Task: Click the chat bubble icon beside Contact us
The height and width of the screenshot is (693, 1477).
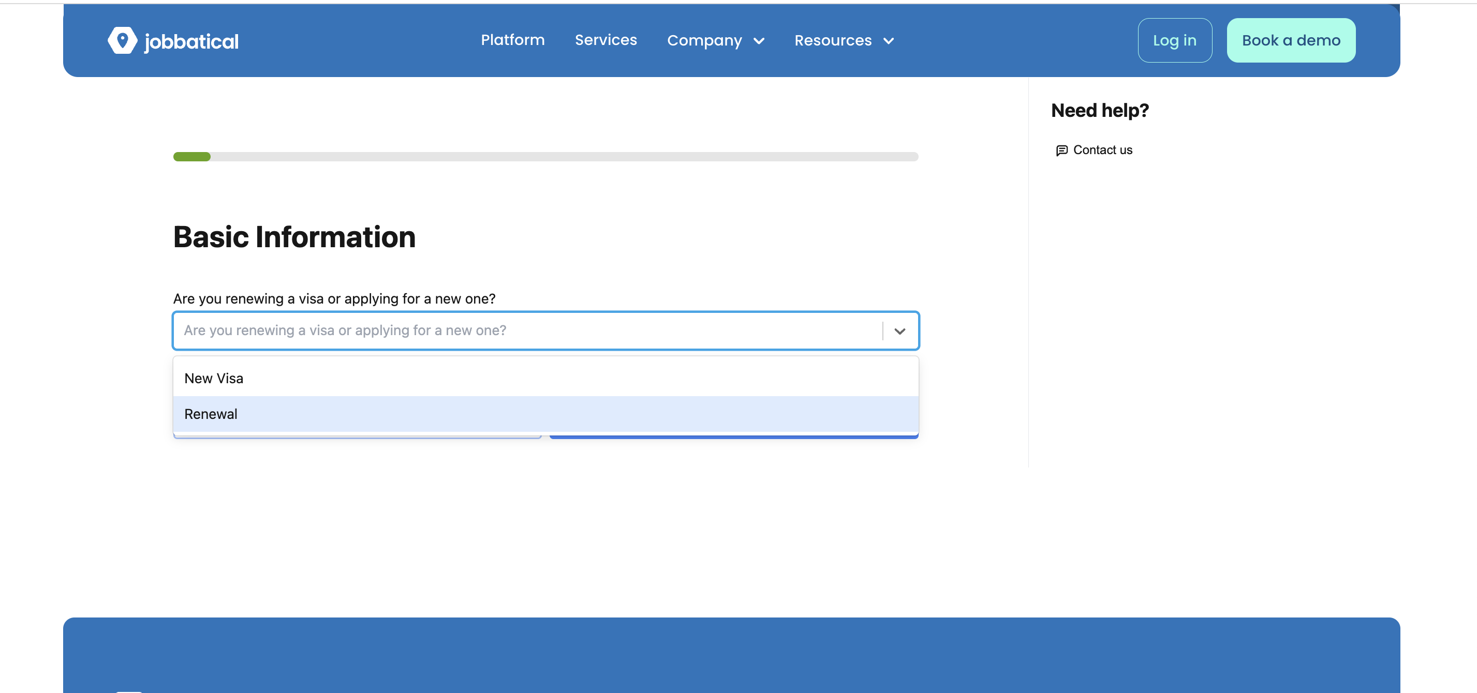Action: pyautogui.click(x=1061, y=150)
